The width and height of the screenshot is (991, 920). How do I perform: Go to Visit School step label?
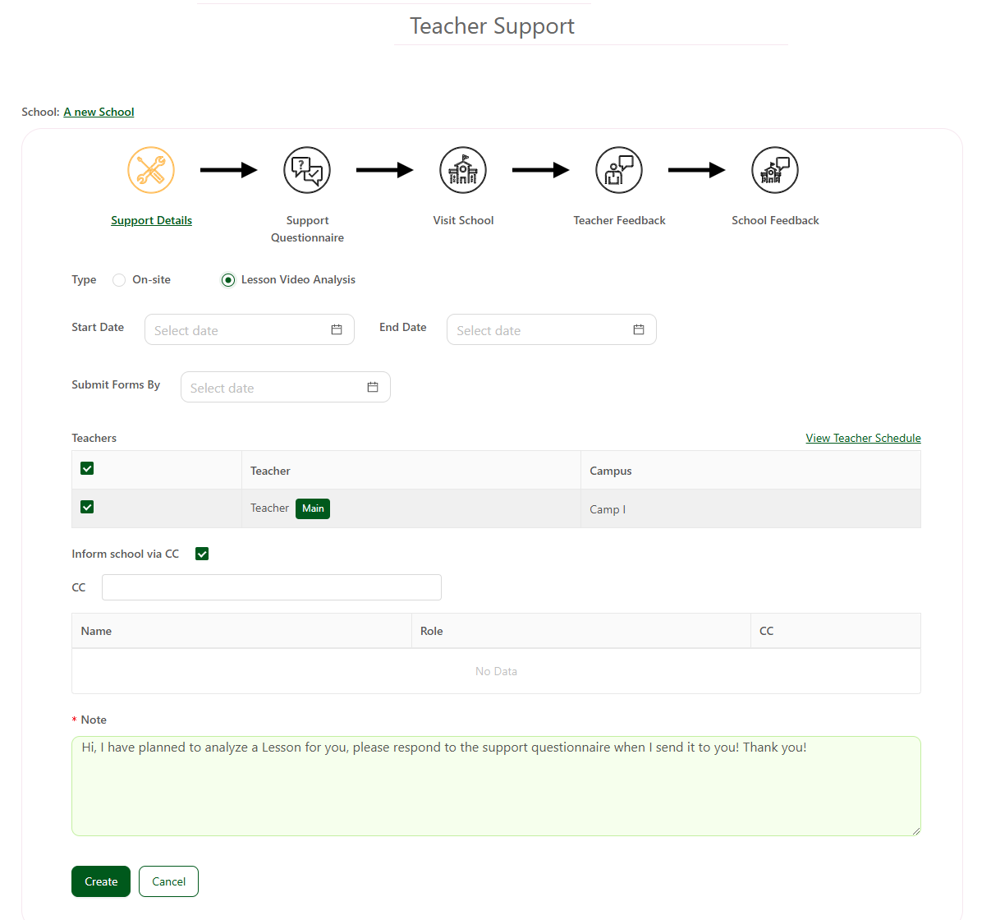point(463,220)
